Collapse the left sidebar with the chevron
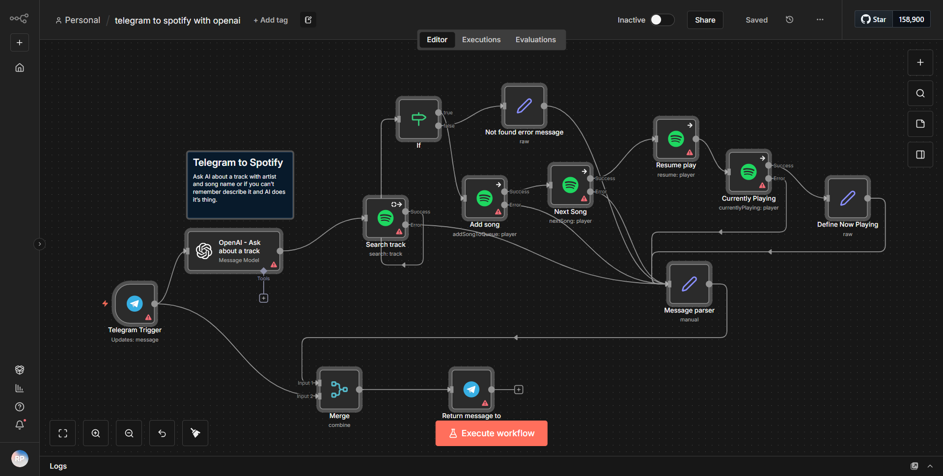The height and width of the screenshot is (476, 943). [39, 244]
